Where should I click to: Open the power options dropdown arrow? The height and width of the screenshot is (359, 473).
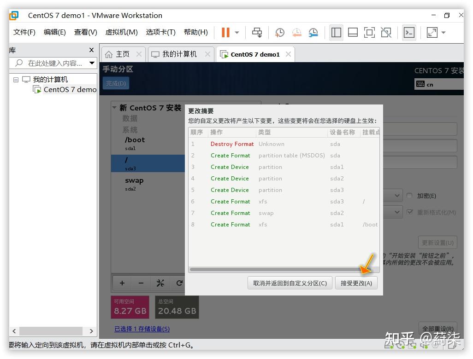[237, 32]
